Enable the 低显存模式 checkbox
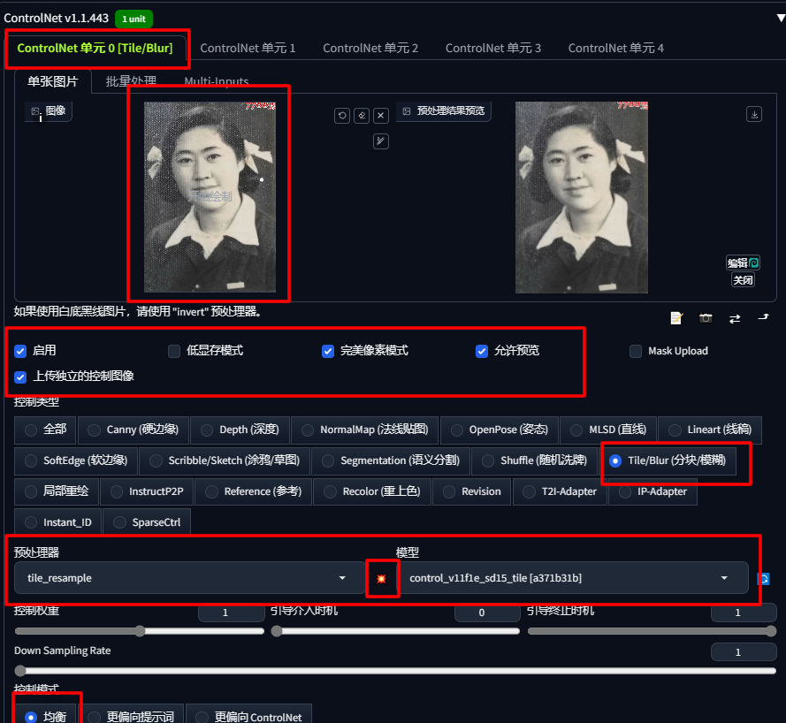This screenshot has width=786, height=723. [174, 351]
